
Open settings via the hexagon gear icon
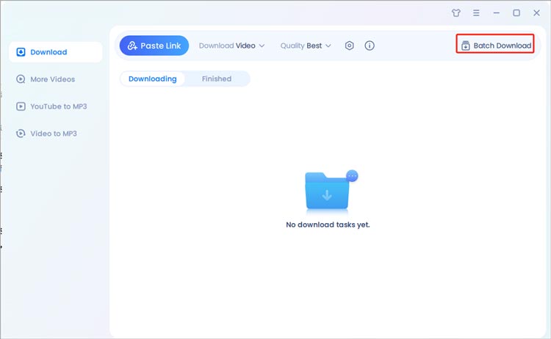pos(350,45)
